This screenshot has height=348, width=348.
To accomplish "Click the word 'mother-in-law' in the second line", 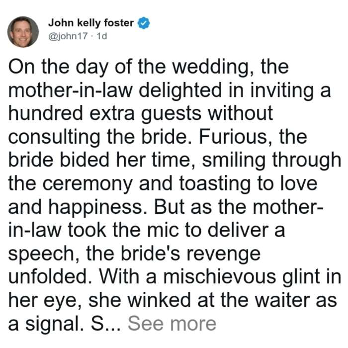I will click(71, 90).
